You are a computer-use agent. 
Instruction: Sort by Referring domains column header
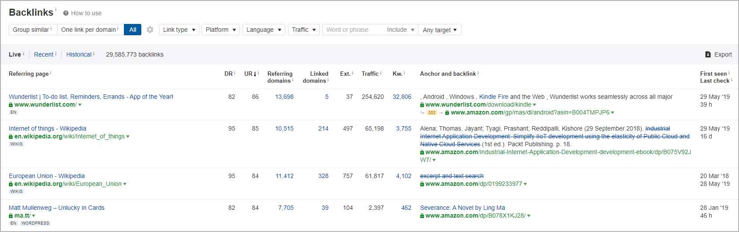coord(280,77)
